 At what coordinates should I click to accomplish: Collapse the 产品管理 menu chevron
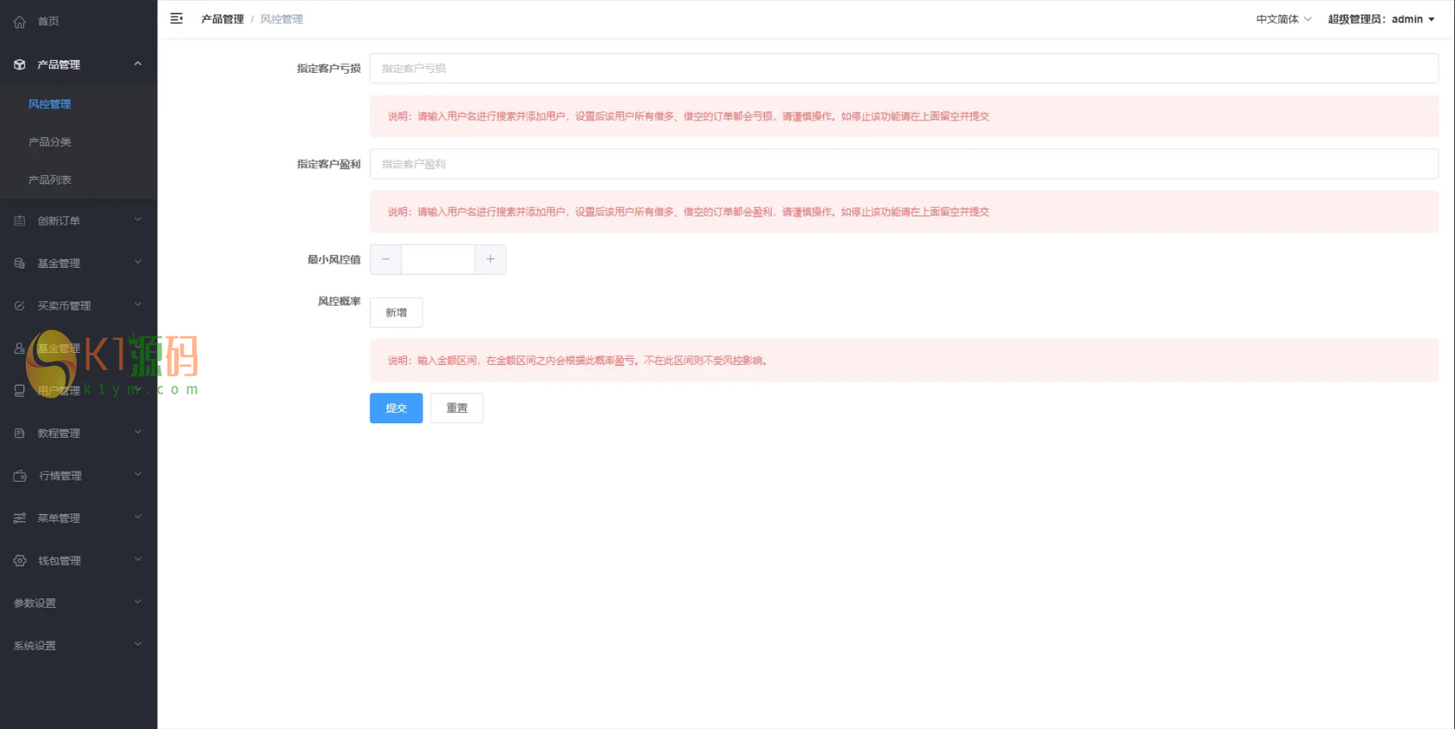point(137,64)
